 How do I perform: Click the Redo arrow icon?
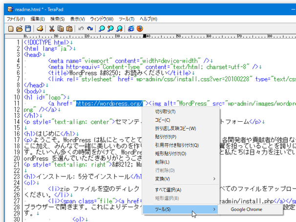point(90,29)
